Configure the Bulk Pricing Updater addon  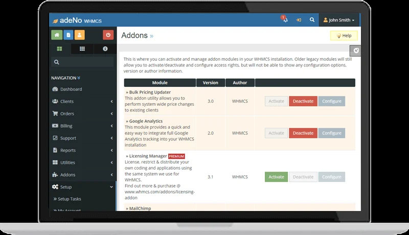(x=331, y=101)
